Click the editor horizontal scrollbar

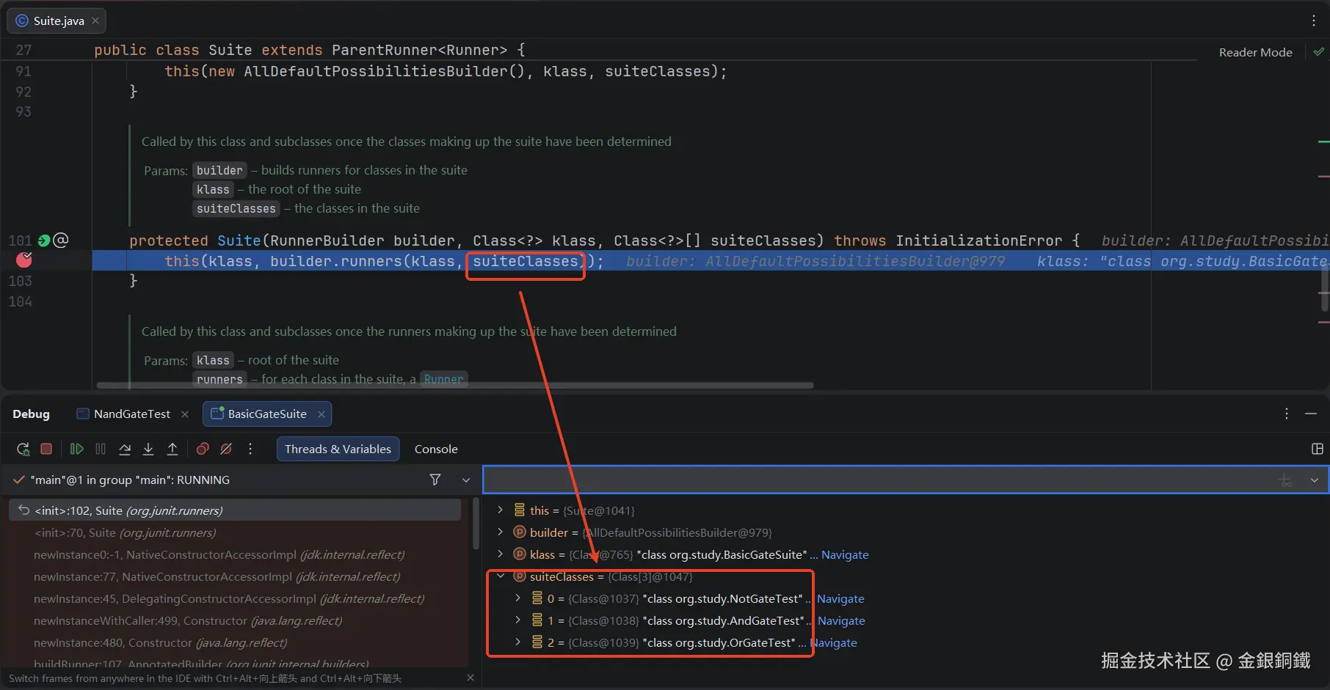point(455,385)
